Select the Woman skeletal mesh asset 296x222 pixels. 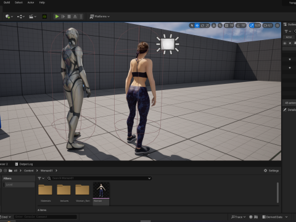101,194
